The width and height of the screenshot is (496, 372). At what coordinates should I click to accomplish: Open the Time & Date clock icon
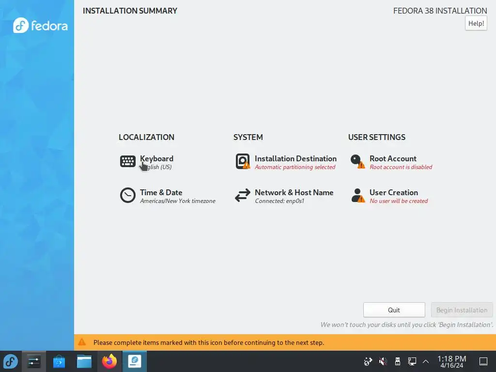tap(128, 195)
